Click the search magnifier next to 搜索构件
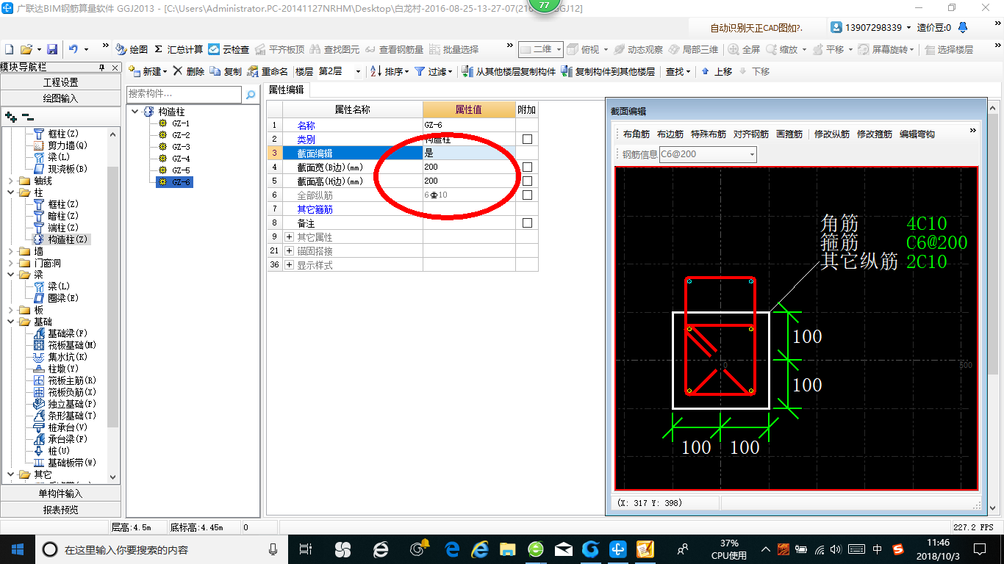The image size is (1004, 564). point(251,94)
